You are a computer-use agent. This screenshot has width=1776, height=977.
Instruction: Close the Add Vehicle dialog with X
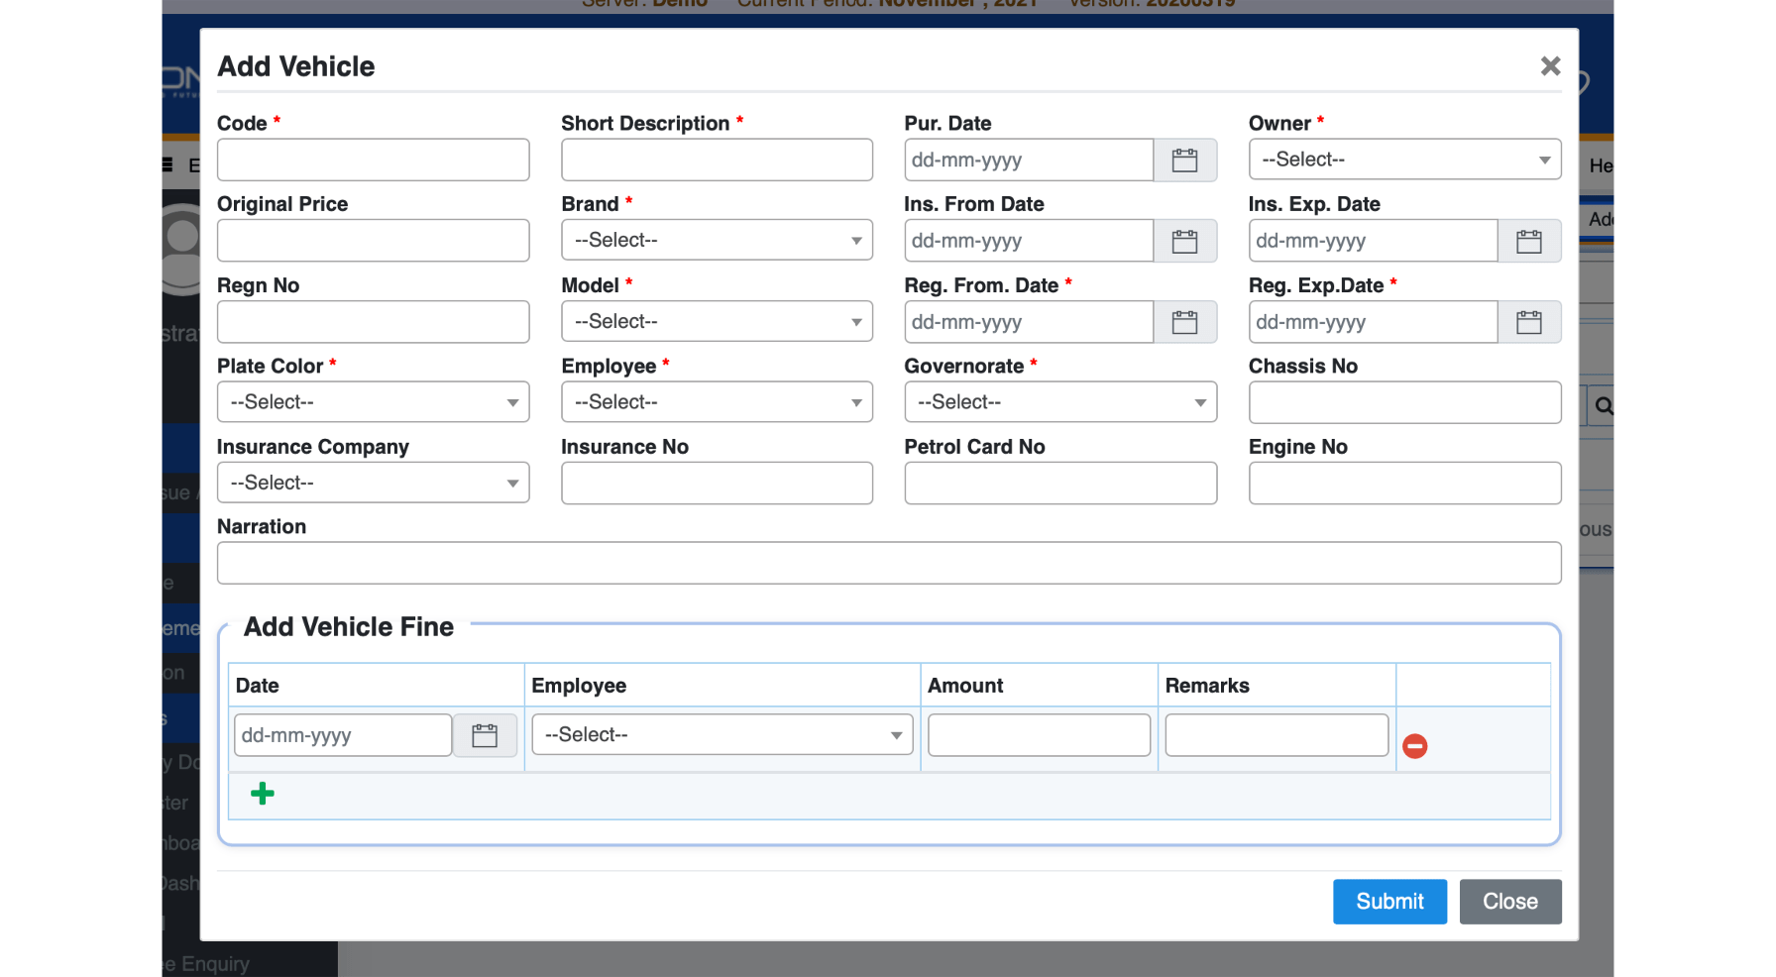1550,65
